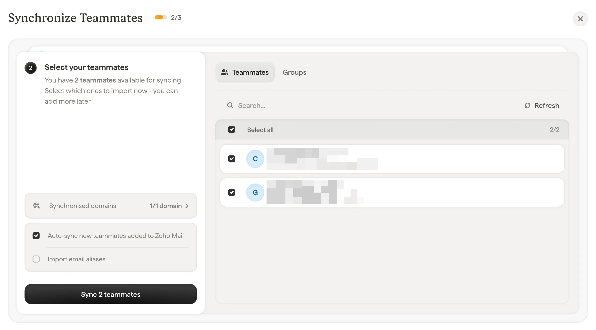Disable Auto-sync new teammates checkbox
Viewport: 596px width, 330px height.
pos(36,236)
